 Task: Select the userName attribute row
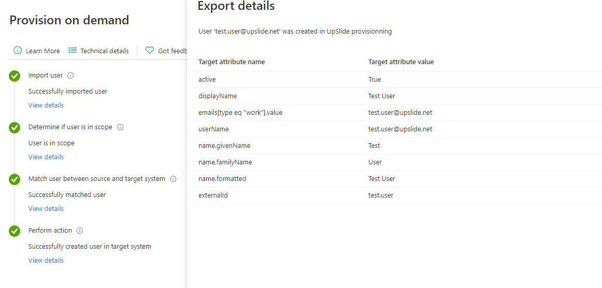(396, 129)
